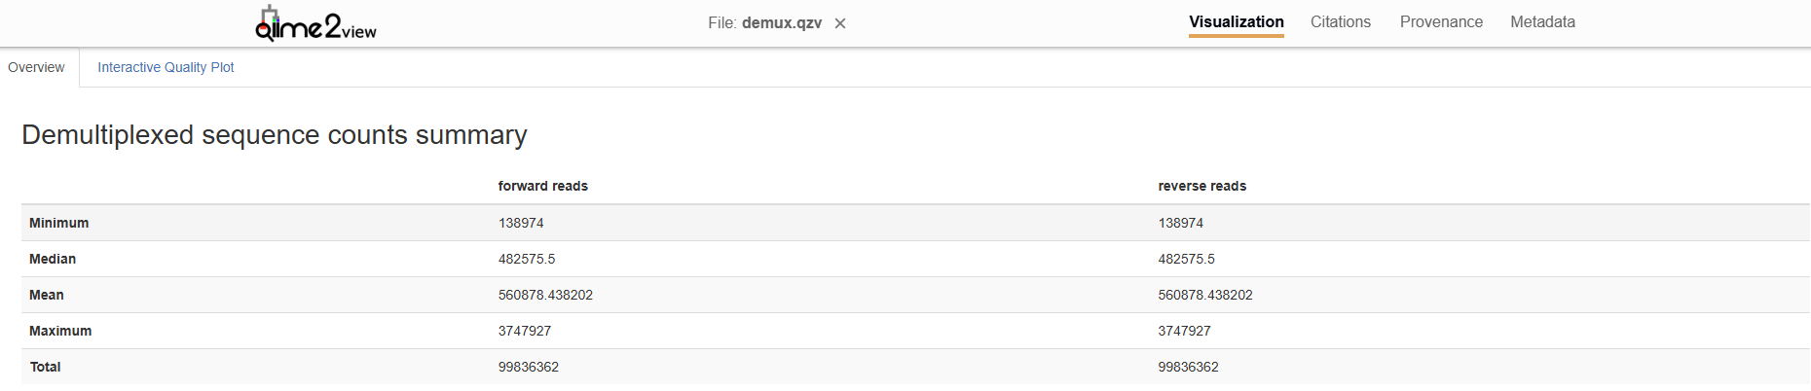
Task: Select the Median row label
Action: tap(53, 259)
